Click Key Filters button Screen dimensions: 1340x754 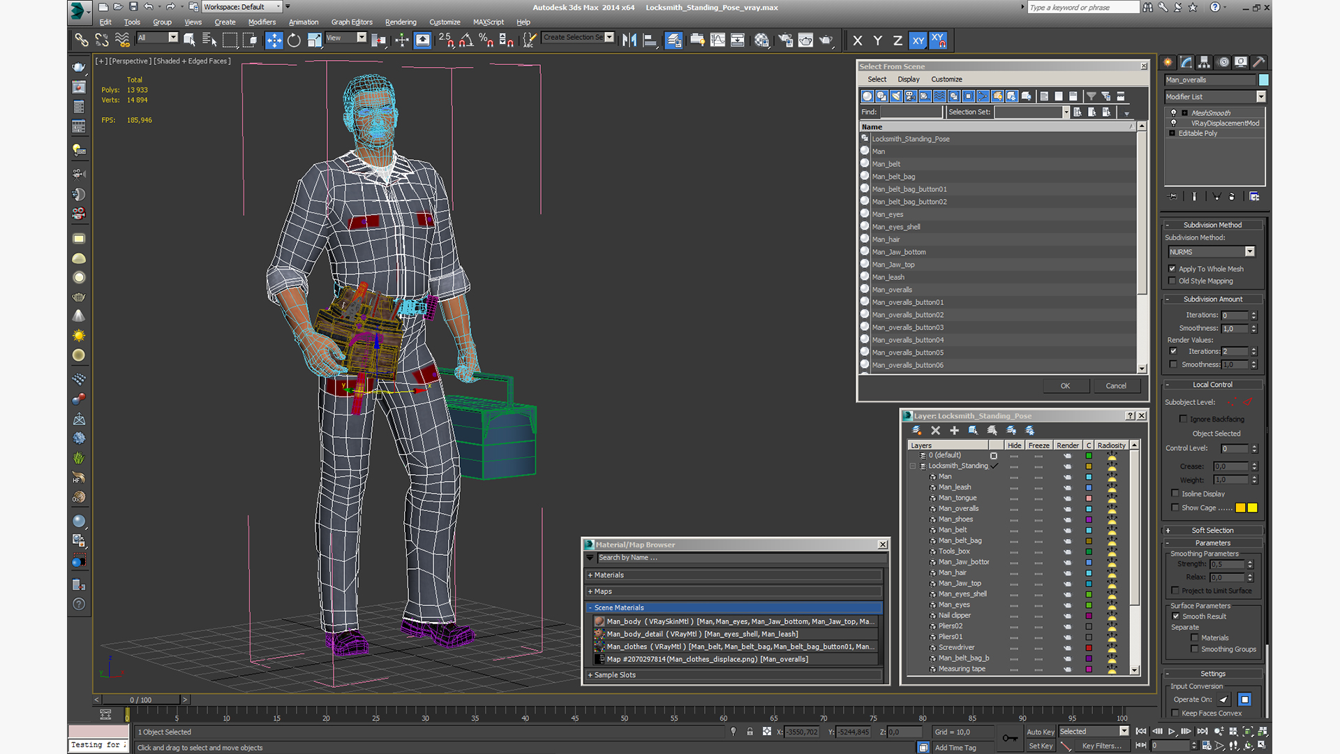[x=1102, y=746]
